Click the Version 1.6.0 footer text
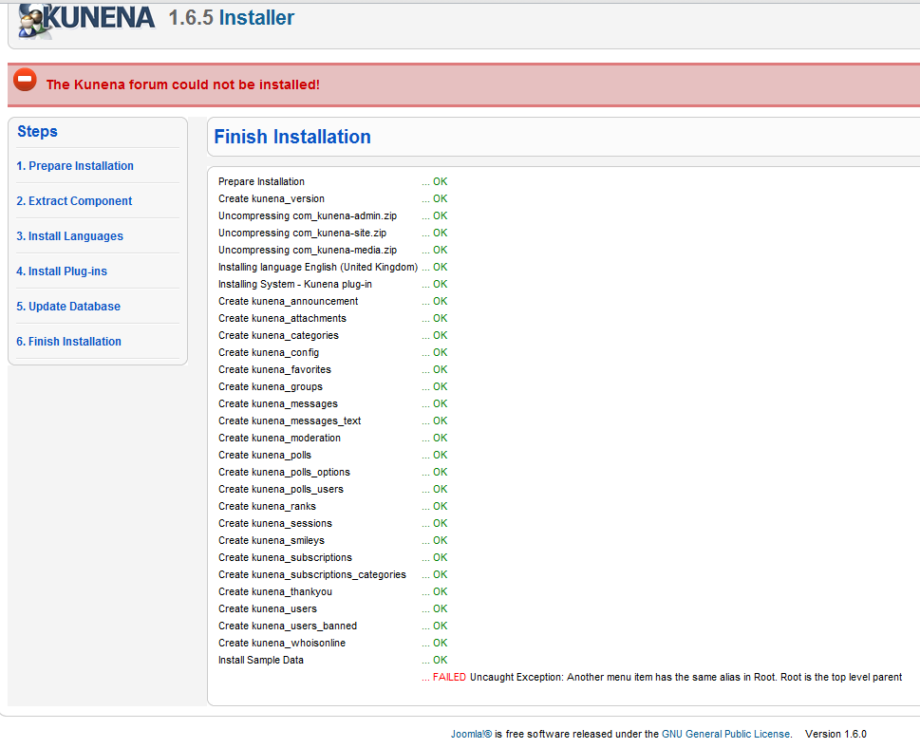Screen dimensions: 920x748 tap(836, 734)
